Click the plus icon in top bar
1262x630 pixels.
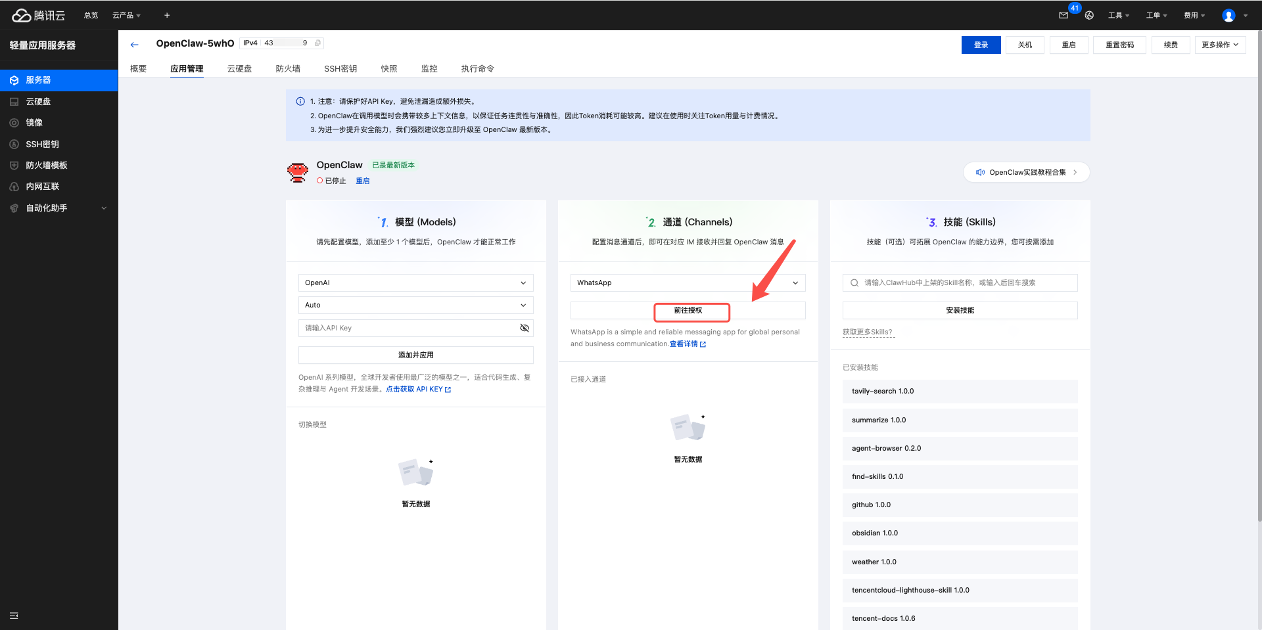167,15
